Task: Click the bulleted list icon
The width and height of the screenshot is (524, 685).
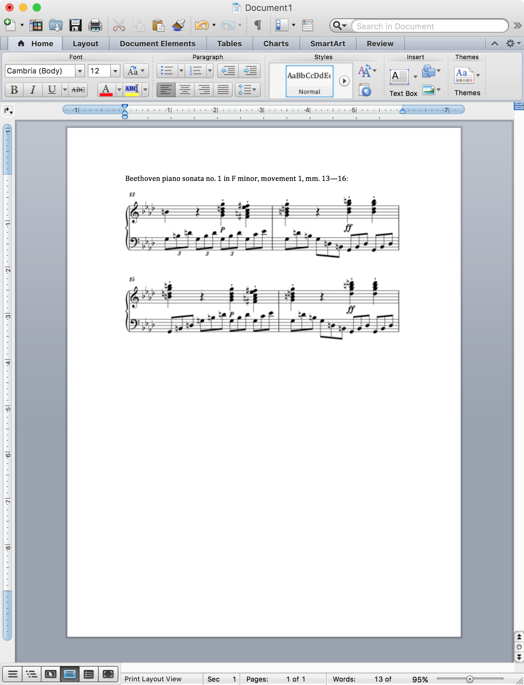Action: click(167, 71)
